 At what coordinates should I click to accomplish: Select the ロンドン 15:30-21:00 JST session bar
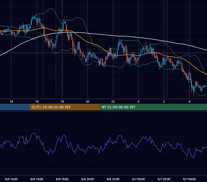point(65,107)
